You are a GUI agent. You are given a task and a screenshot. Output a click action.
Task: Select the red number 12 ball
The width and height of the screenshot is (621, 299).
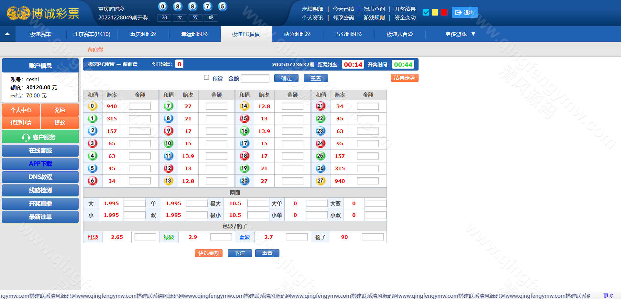click(168, 168)
